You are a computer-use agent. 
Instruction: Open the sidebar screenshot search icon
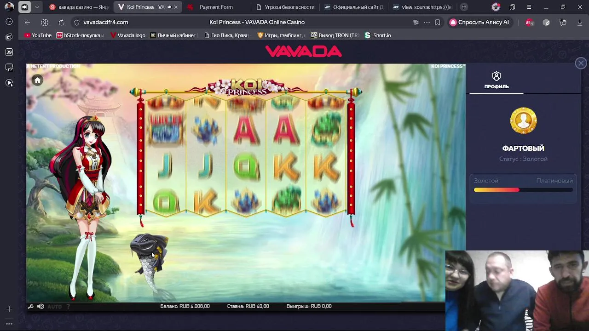(9, 68)
